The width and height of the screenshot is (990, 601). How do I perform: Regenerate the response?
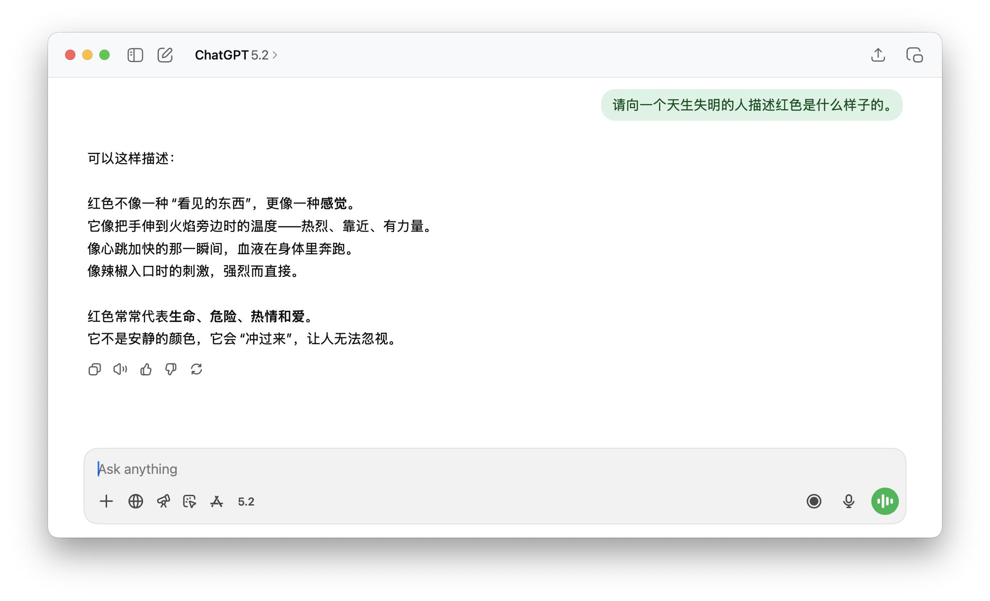click(x=196, y=369)
